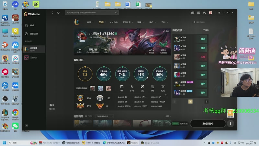Open WeChat desktop shortcut icon
The image size is (259, 146).
pyautogui.click(x=15, y=127)
